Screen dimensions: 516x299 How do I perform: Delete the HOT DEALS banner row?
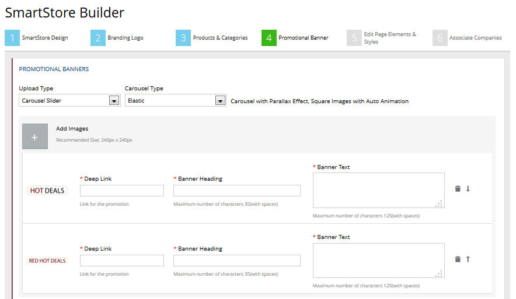pyautogui.click(x=458, y=189)
